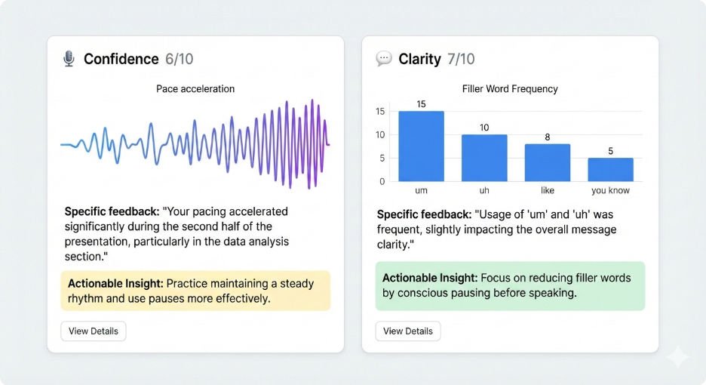Click the Filler Word Frequency chart title
The width and height of the screenshot is (706, 385).
510,89
